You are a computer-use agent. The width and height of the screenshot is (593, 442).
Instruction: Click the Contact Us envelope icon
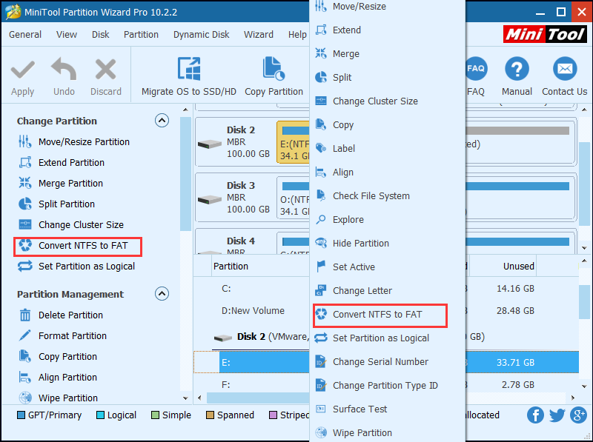(x=565, y=69)
